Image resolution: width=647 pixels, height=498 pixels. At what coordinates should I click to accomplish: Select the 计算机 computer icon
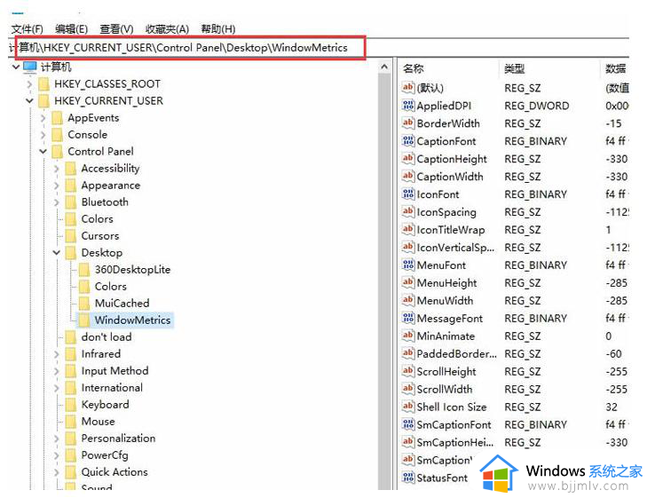click(x=30, y=67)
